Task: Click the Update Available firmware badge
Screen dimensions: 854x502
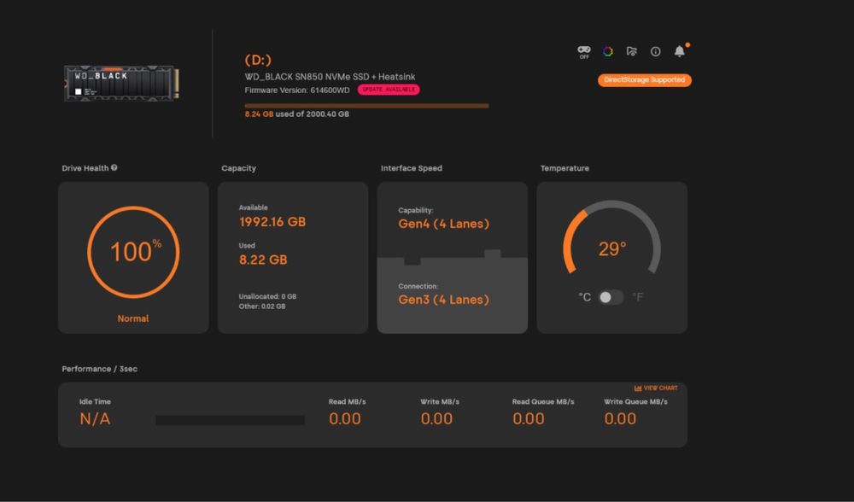Action: pos(389,90)
